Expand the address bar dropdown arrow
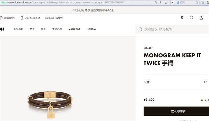 click(x=172, y=2)
